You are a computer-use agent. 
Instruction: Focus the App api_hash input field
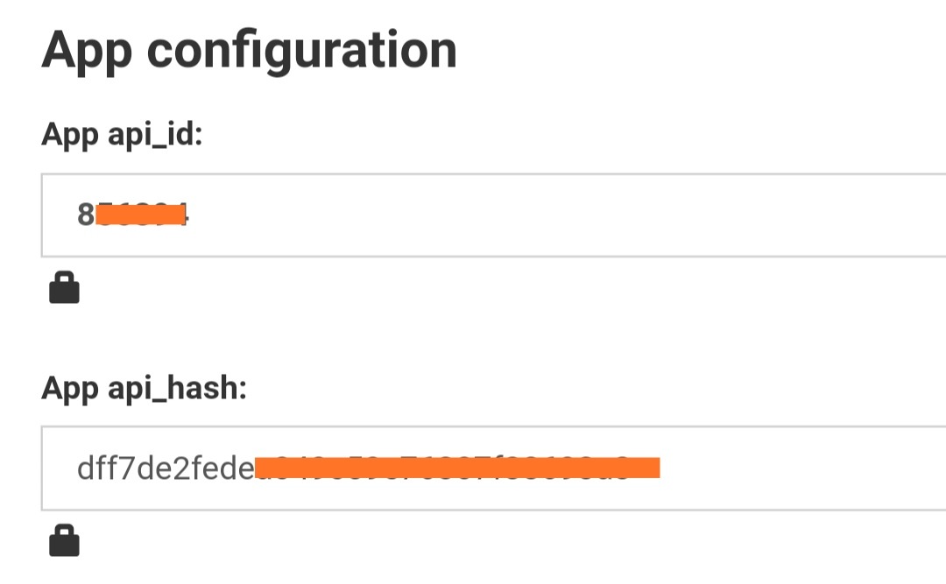pos(491,468)
